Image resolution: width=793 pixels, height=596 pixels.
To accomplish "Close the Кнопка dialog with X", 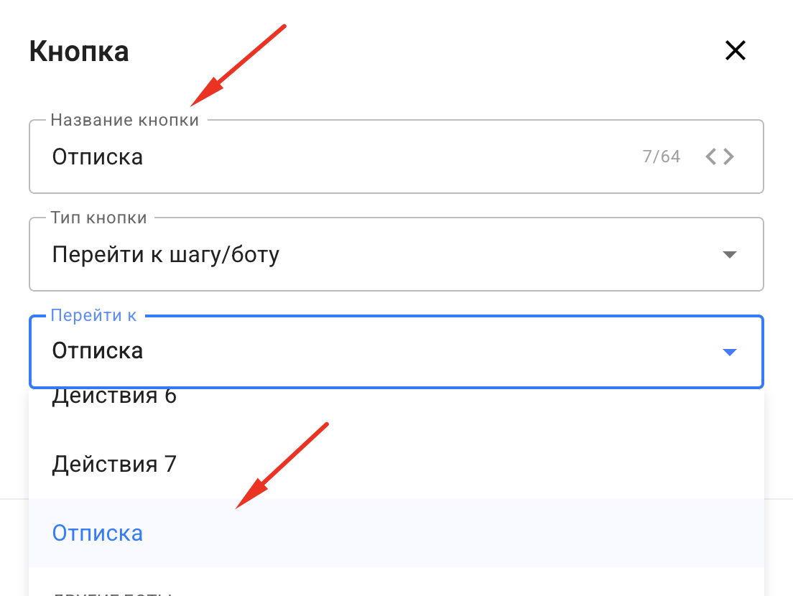I will coord(736,51).
